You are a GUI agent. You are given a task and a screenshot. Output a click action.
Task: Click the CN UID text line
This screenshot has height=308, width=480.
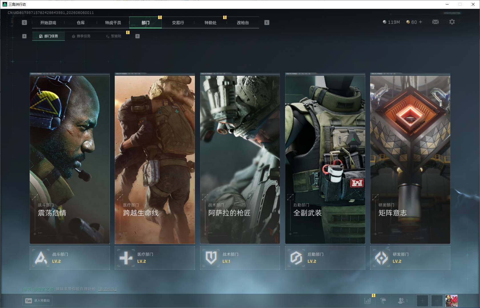pyautogui.click(x=51, y=13)
